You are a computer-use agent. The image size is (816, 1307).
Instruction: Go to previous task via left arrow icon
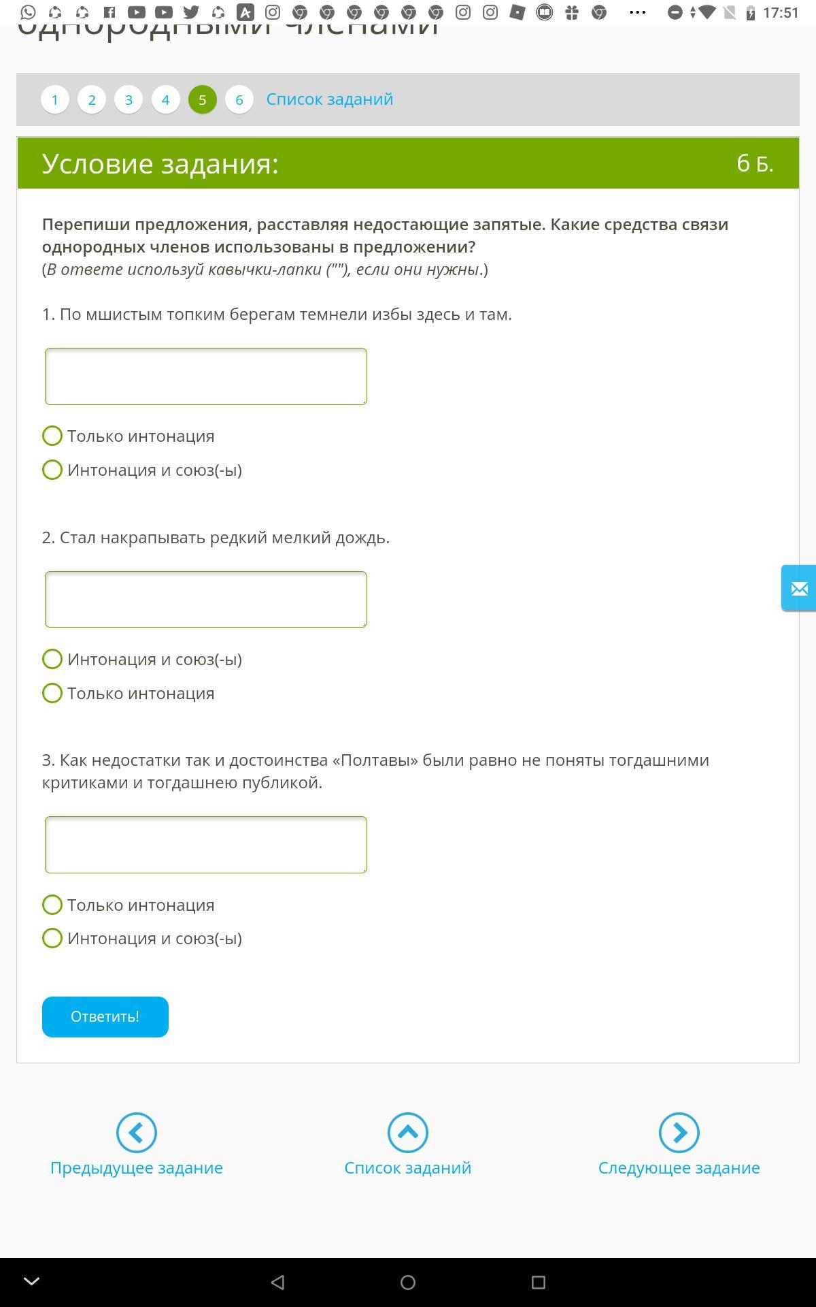point(136,1133)
